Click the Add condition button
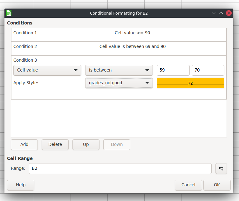 point(24,145)
